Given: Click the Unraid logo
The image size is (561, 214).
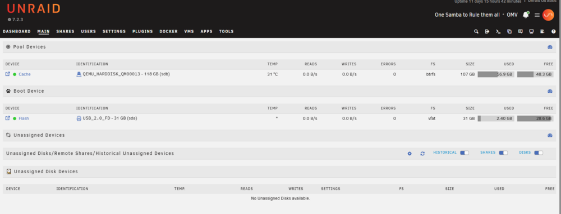Looking at the screenshot, I should tap(33, 8).
